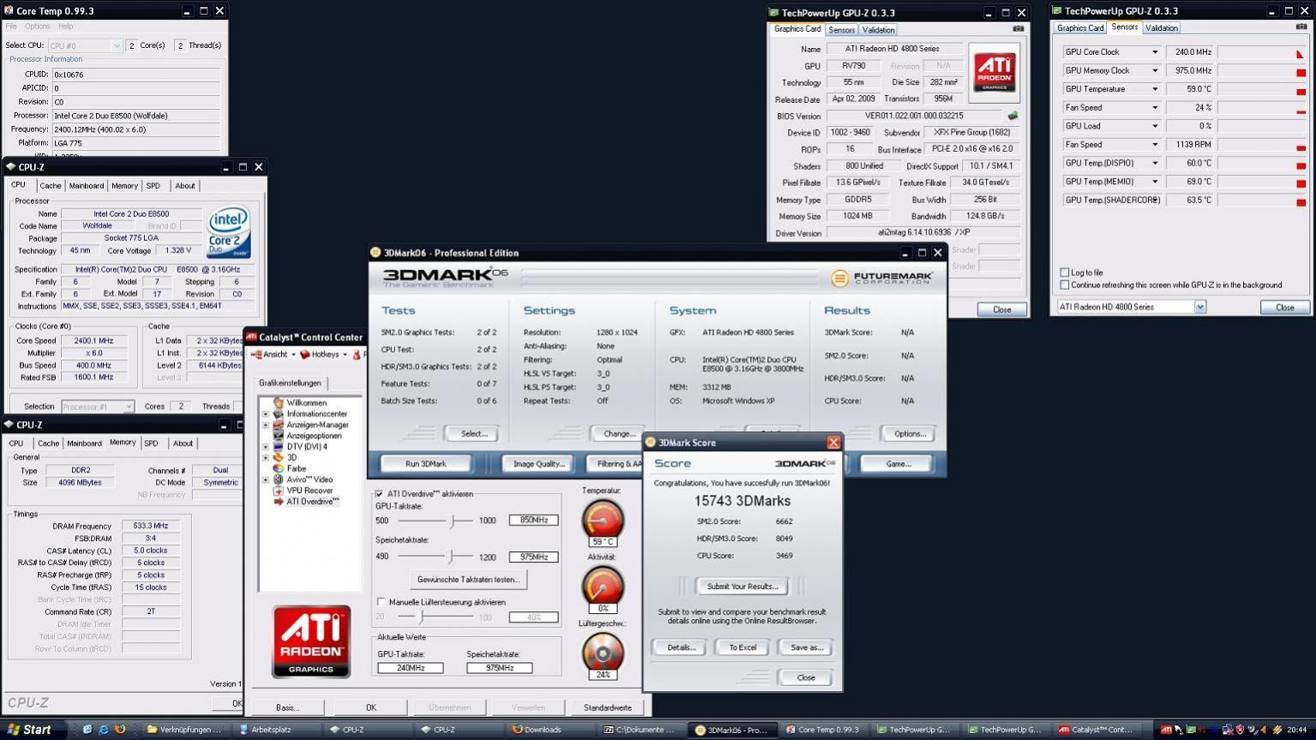Click the Image Quality button in 3DMark06
This screenshot has height=740, width=1316.
tap(538, 464)
